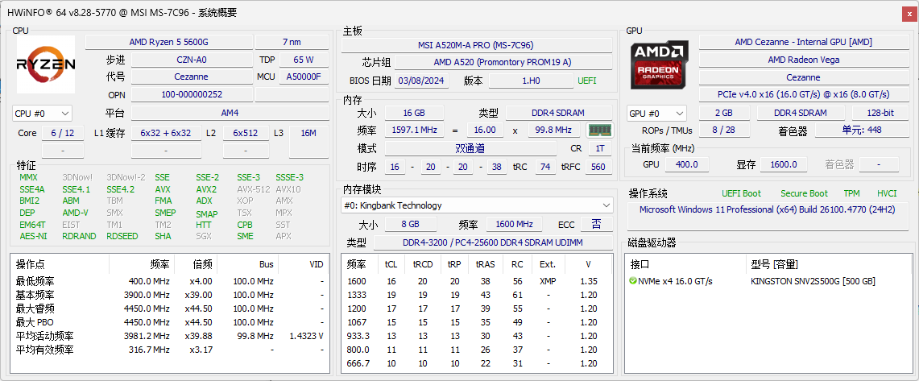Click the tCL column header
919x381 pixels.
click(x=391, y=264)
